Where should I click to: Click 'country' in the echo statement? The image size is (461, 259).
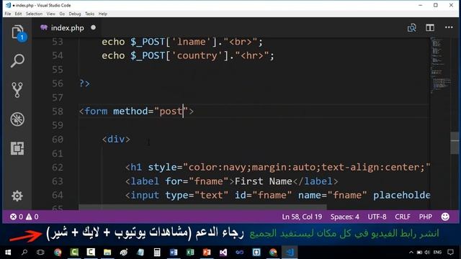point(197,56)
